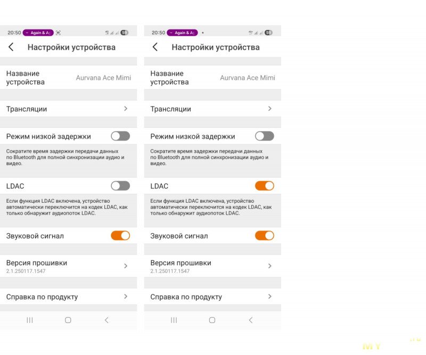Expand Справка по продукту chevron on left screen
426x355 pixels.
coord(126,296)
